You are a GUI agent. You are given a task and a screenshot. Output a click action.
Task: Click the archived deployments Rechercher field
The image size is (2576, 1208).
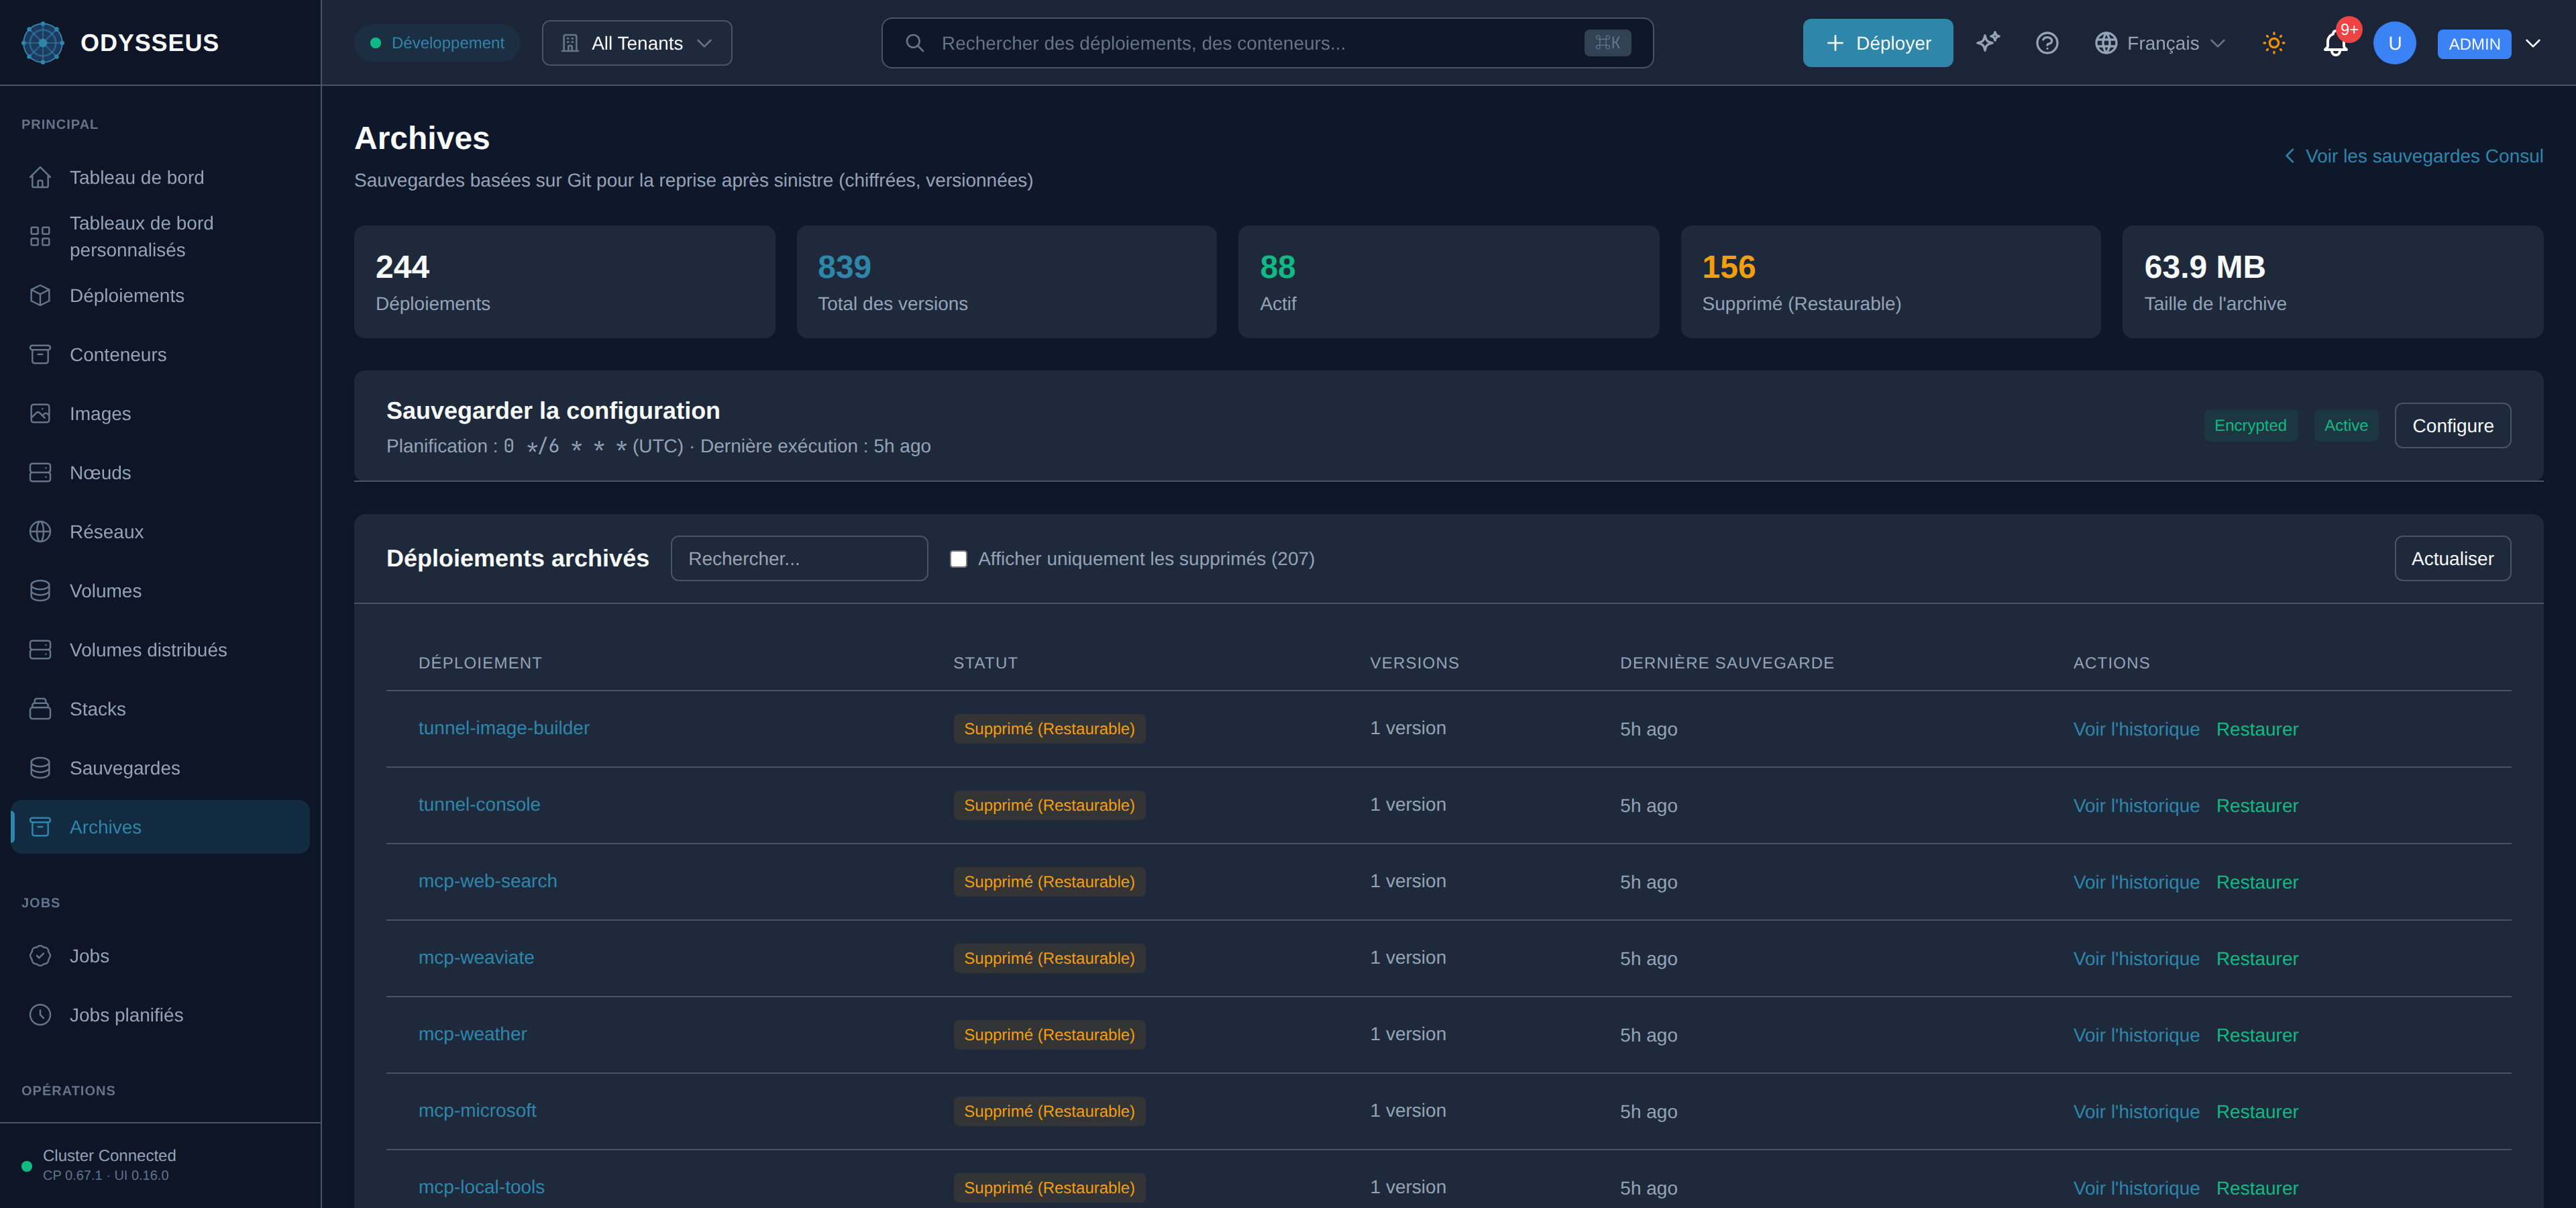coord(799,558)
